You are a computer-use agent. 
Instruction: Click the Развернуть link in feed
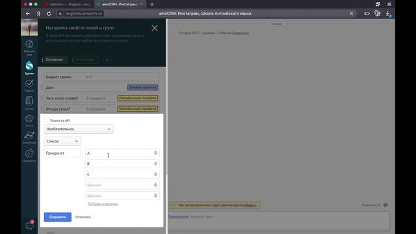[x=240, y=33]
